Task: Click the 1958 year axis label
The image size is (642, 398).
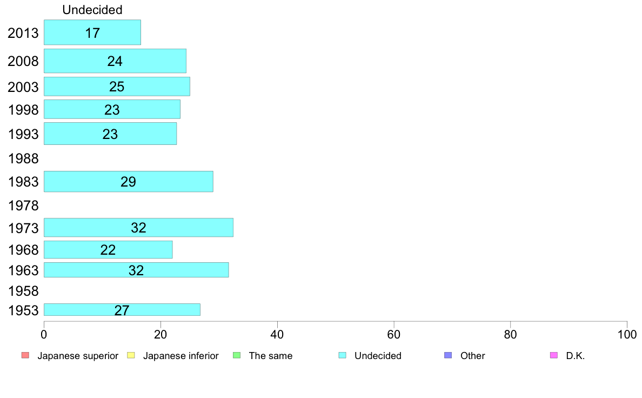Action: (23, 291)
